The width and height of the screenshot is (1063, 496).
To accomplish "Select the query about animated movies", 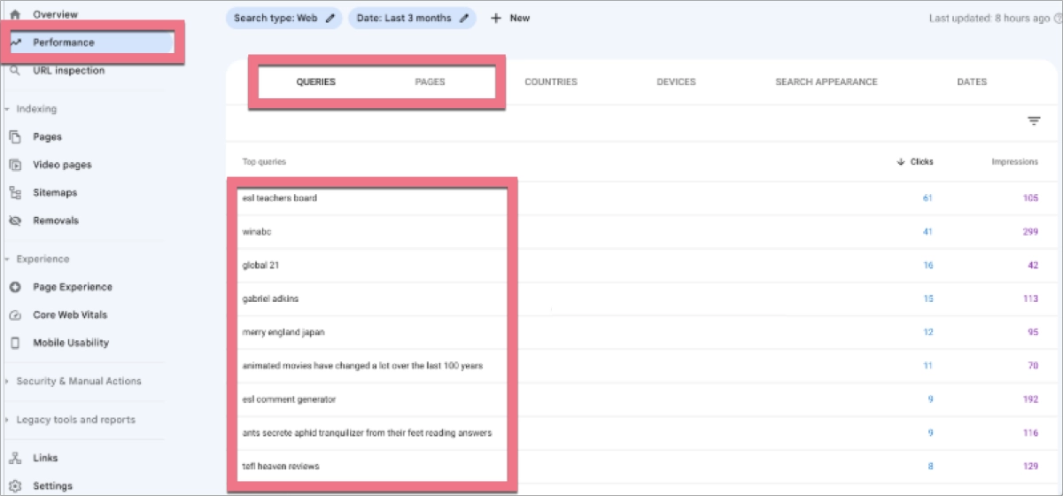I will click(x=362, y=366).
